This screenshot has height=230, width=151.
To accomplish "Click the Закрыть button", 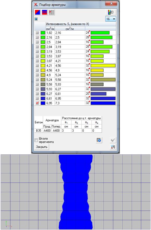I will (x=42, y=147).
